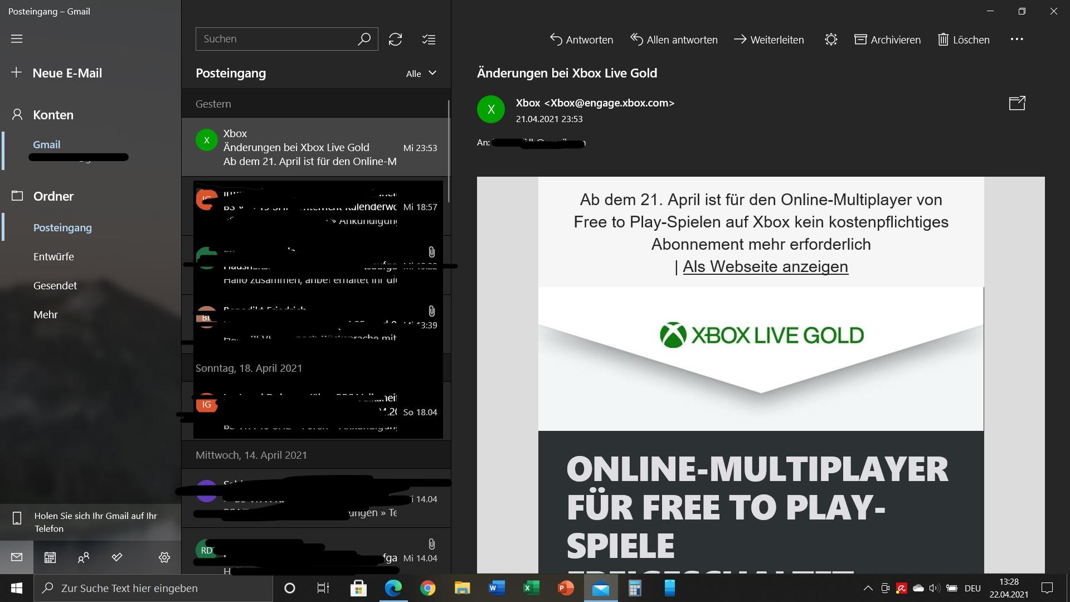Open 'Als Webseite anzeigen' link
This screenshot has height=602, width=1070.
[x=765, y=266]
